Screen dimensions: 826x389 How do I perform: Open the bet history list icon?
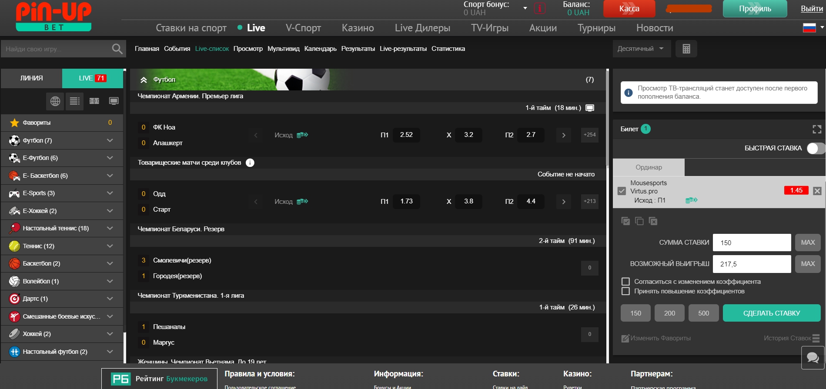[816, 338]
